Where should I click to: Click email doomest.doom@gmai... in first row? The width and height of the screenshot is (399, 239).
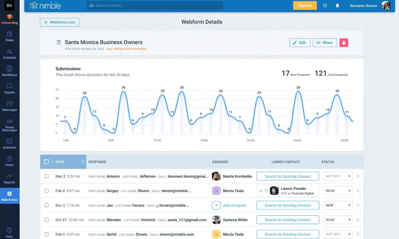pos(188,176)
